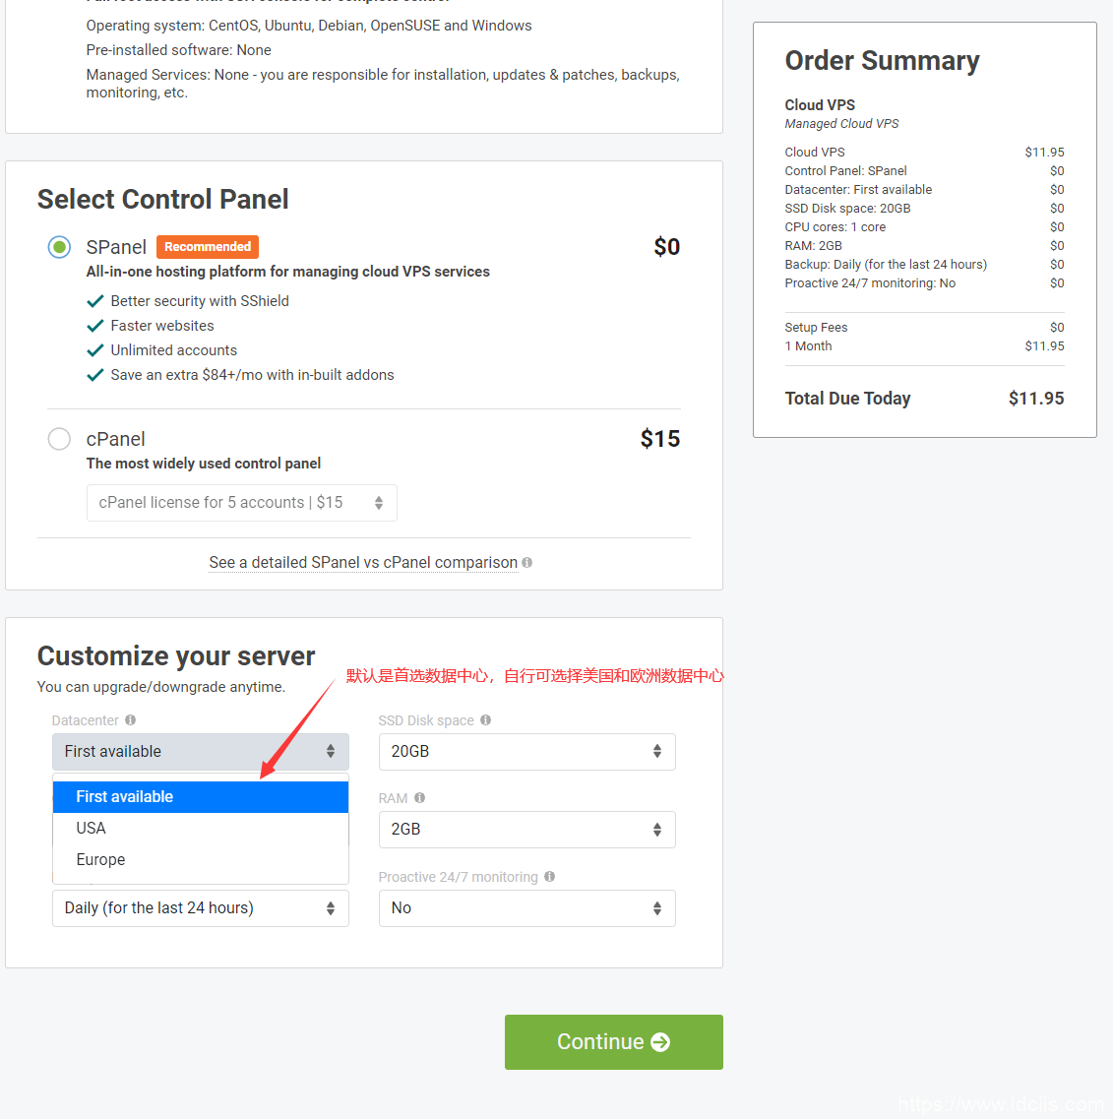This screenshot has width=1113, height=1119.
Task: Choose USA from the datacenter list
Action: (92, 829)
